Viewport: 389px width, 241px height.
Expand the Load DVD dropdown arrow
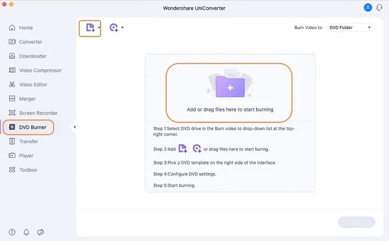coord(123,27)
